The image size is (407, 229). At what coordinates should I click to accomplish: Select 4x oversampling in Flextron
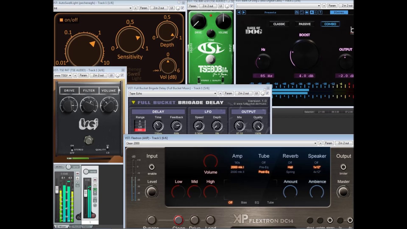click(350, 220)
